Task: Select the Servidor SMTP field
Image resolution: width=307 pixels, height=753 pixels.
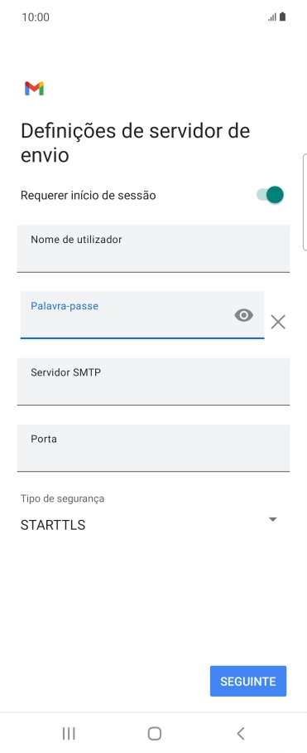Action: pos(153,381)
